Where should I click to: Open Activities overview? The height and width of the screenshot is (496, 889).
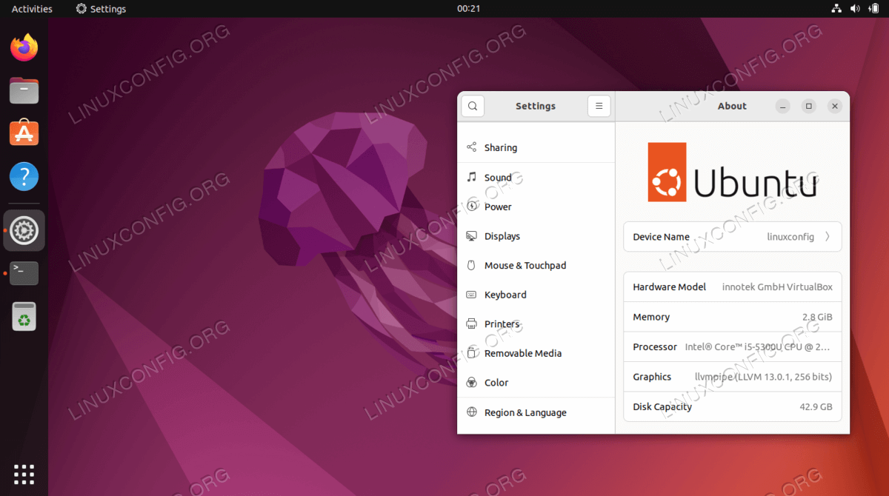[x=32, y=9]
